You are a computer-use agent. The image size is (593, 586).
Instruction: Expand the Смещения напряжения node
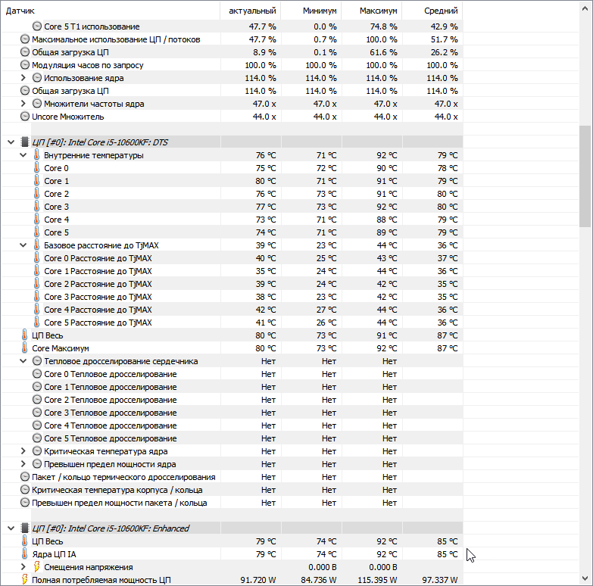pyautogui.click(x=23, y=567)
